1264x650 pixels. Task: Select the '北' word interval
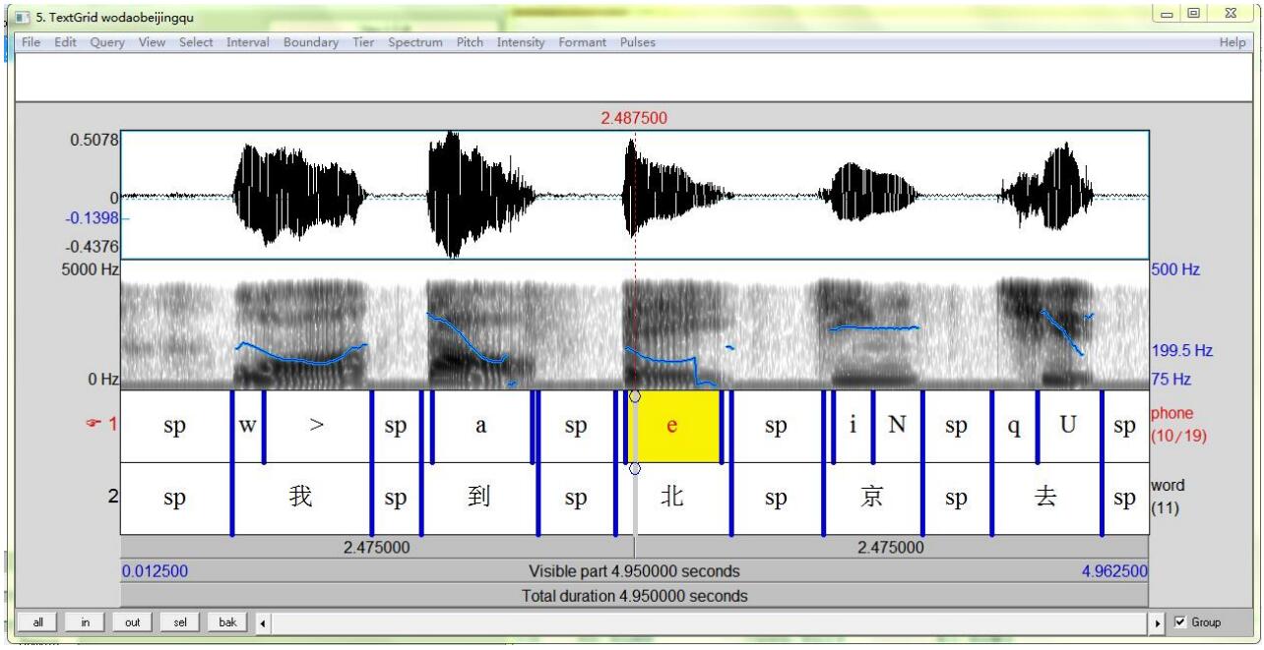(672, 499)
